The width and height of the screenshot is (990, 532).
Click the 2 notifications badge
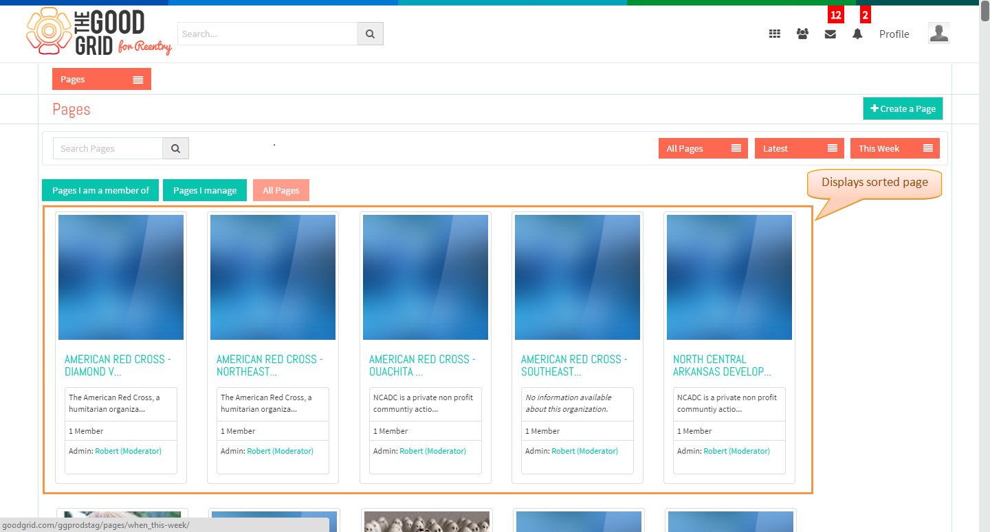point(865,15)
